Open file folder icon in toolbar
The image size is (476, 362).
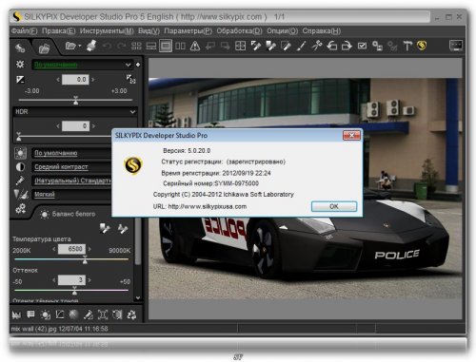click(x=71, y=46)
